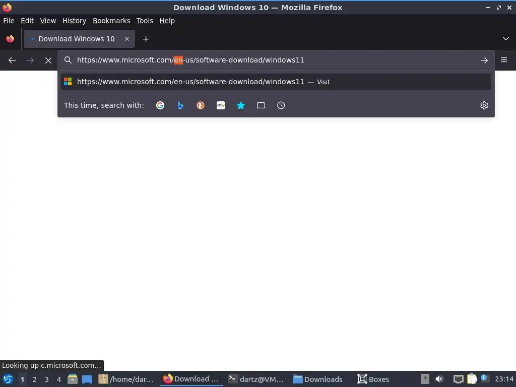Screen dimensions: 516x387
Task: Open the Help menu
Action: [167, 21]
